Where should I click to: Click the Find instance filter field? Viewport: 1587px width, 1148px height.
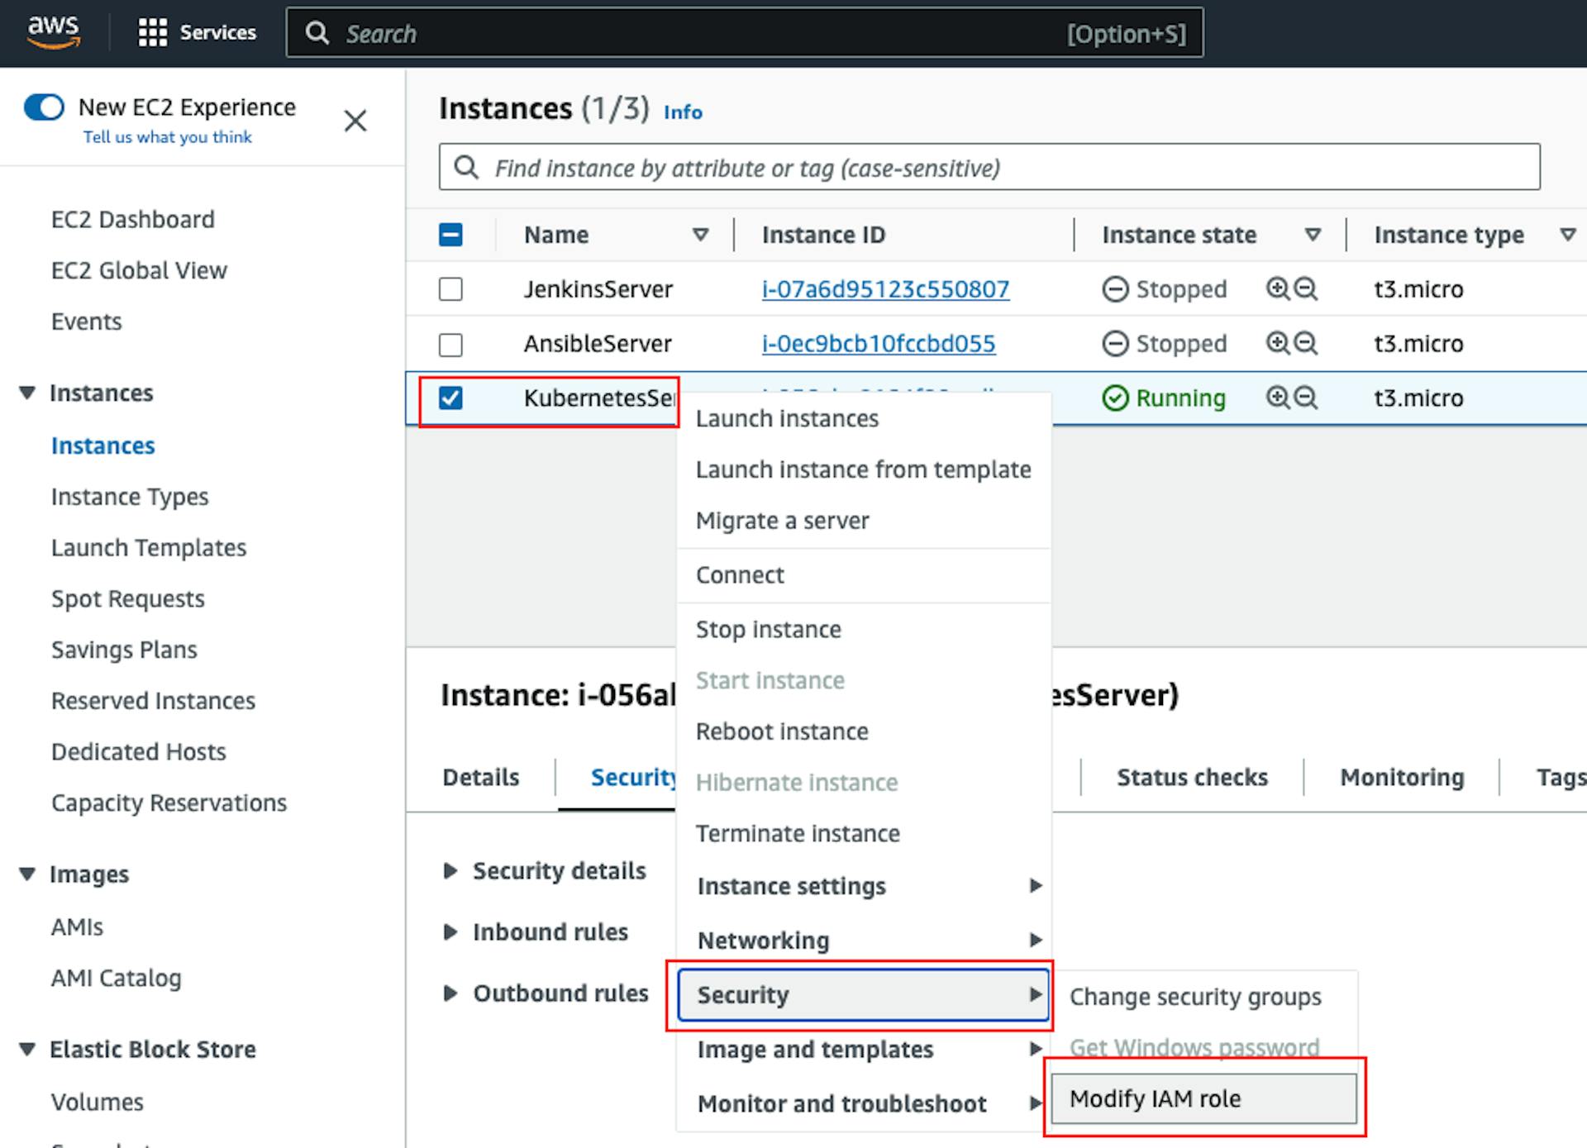tap(989, 167)
